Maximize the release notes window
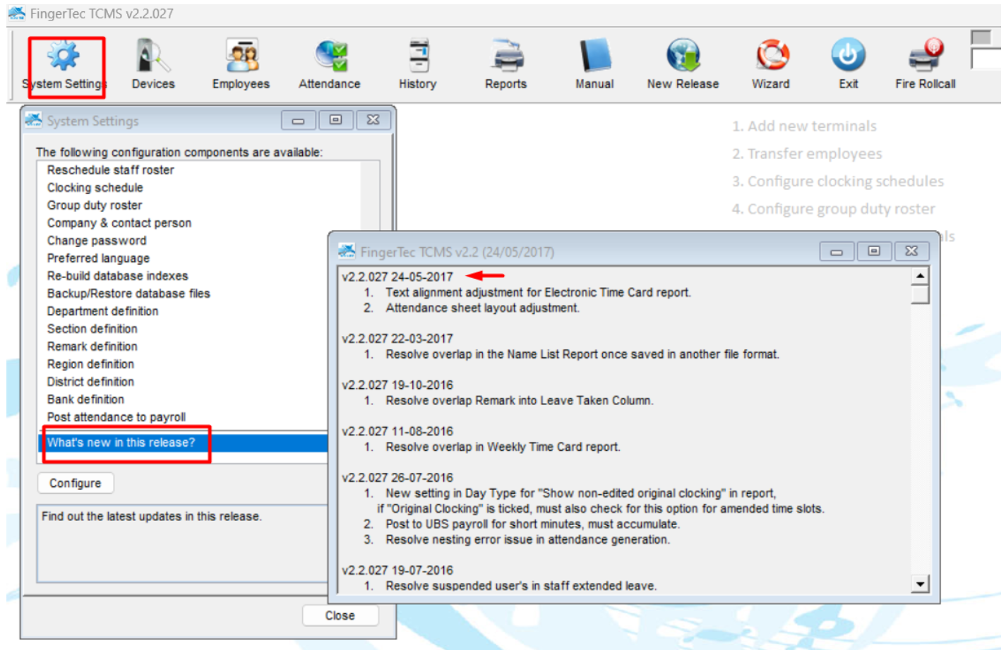Image resolution: width=1006 pixels, height=650 pixels. click(874, 251)
